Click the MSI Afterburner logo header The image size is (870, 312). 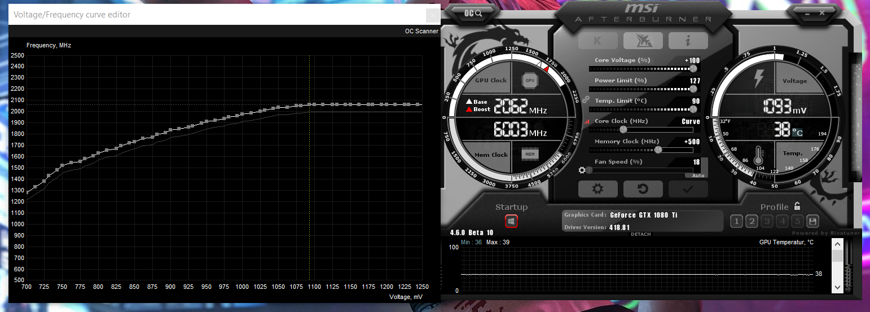point(644,13)
